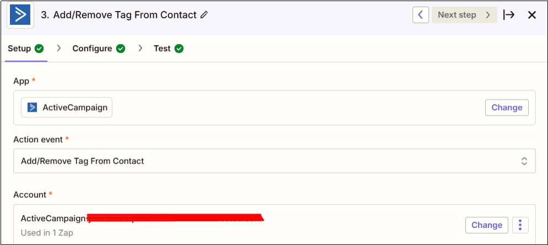
Task: Click the small ActiveCampaign icon in App field
Action: (x=32, y=108)
